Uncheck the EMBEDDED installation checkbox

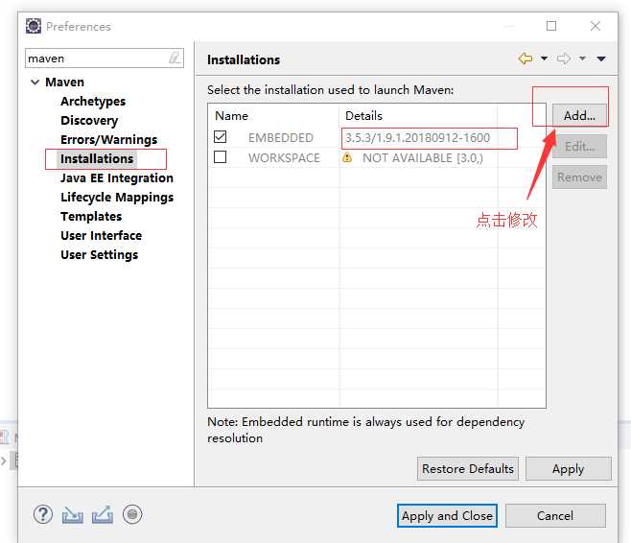coord(221,137)
